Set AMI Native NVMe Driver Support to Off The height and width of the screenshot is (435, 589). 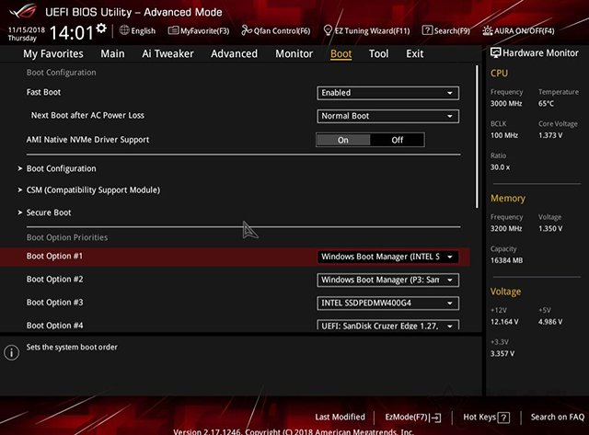pos(398,140)
